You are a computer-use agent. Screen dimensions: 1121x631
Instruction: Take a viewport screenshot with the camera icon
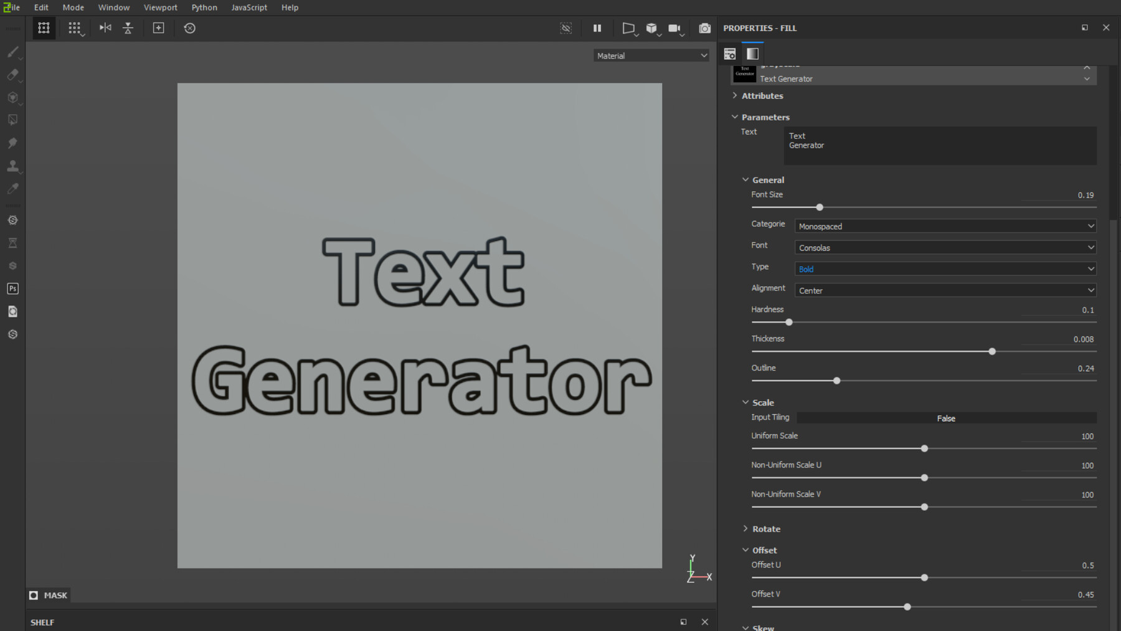[x=704, y=28]
